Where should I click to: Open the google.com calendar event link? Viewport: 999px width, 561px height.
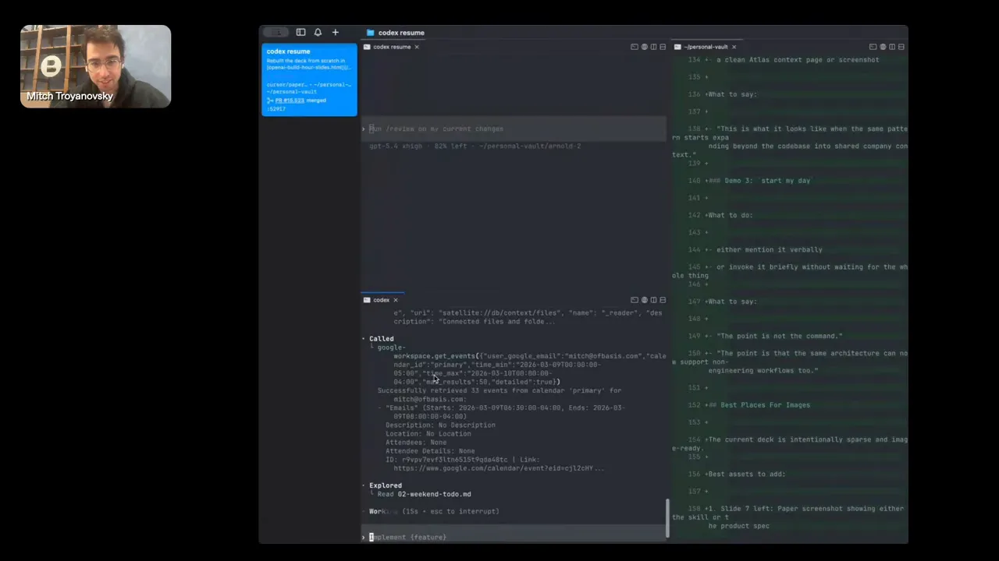[499, 468]
